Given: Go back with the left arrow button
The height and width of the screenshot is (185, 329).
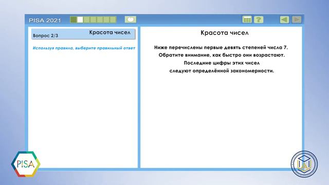Looking at the screenshot, I should (x=284, y=20).
